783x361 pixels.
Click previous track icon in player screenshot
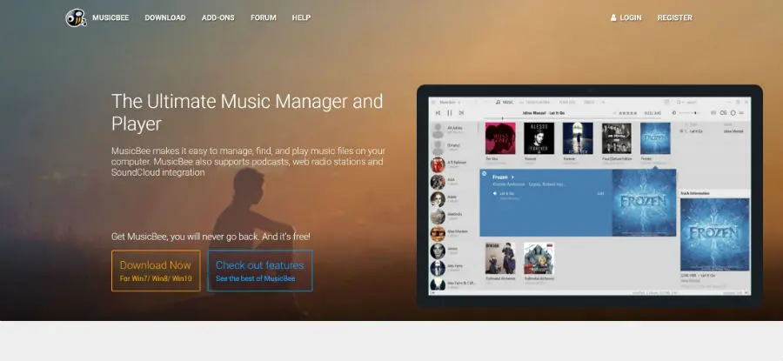pos(438,113)
